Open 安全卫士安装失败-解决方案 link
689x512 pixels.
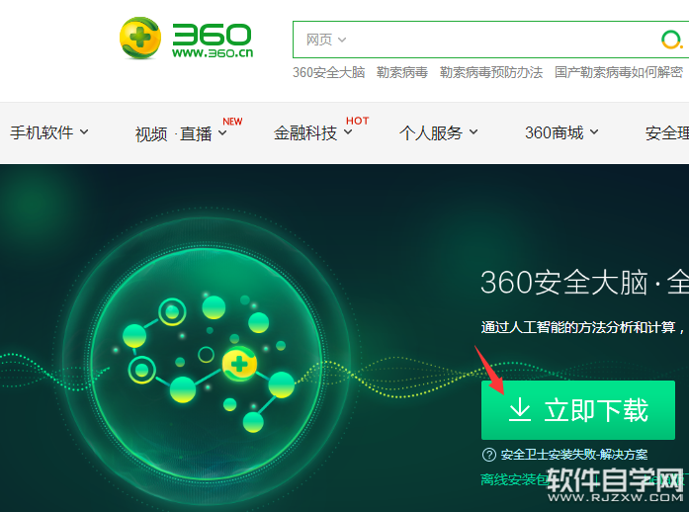[574, 455]
